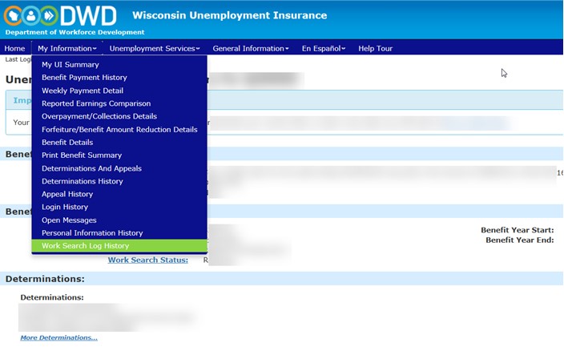Open the En Español dropdown
Image resolution: width=564 pixels, height=347 pixels.
(x=323, y=49)
